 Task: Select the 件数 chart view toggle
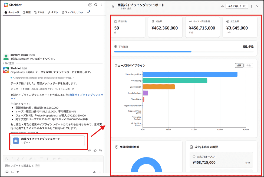coord(249,66)
